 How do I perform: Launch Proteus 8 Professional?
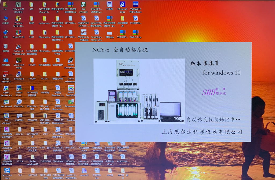click(19, 46)
